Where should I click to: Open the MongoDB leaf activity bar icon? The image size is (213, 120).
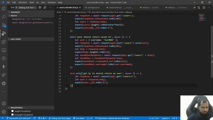point(4,67)
